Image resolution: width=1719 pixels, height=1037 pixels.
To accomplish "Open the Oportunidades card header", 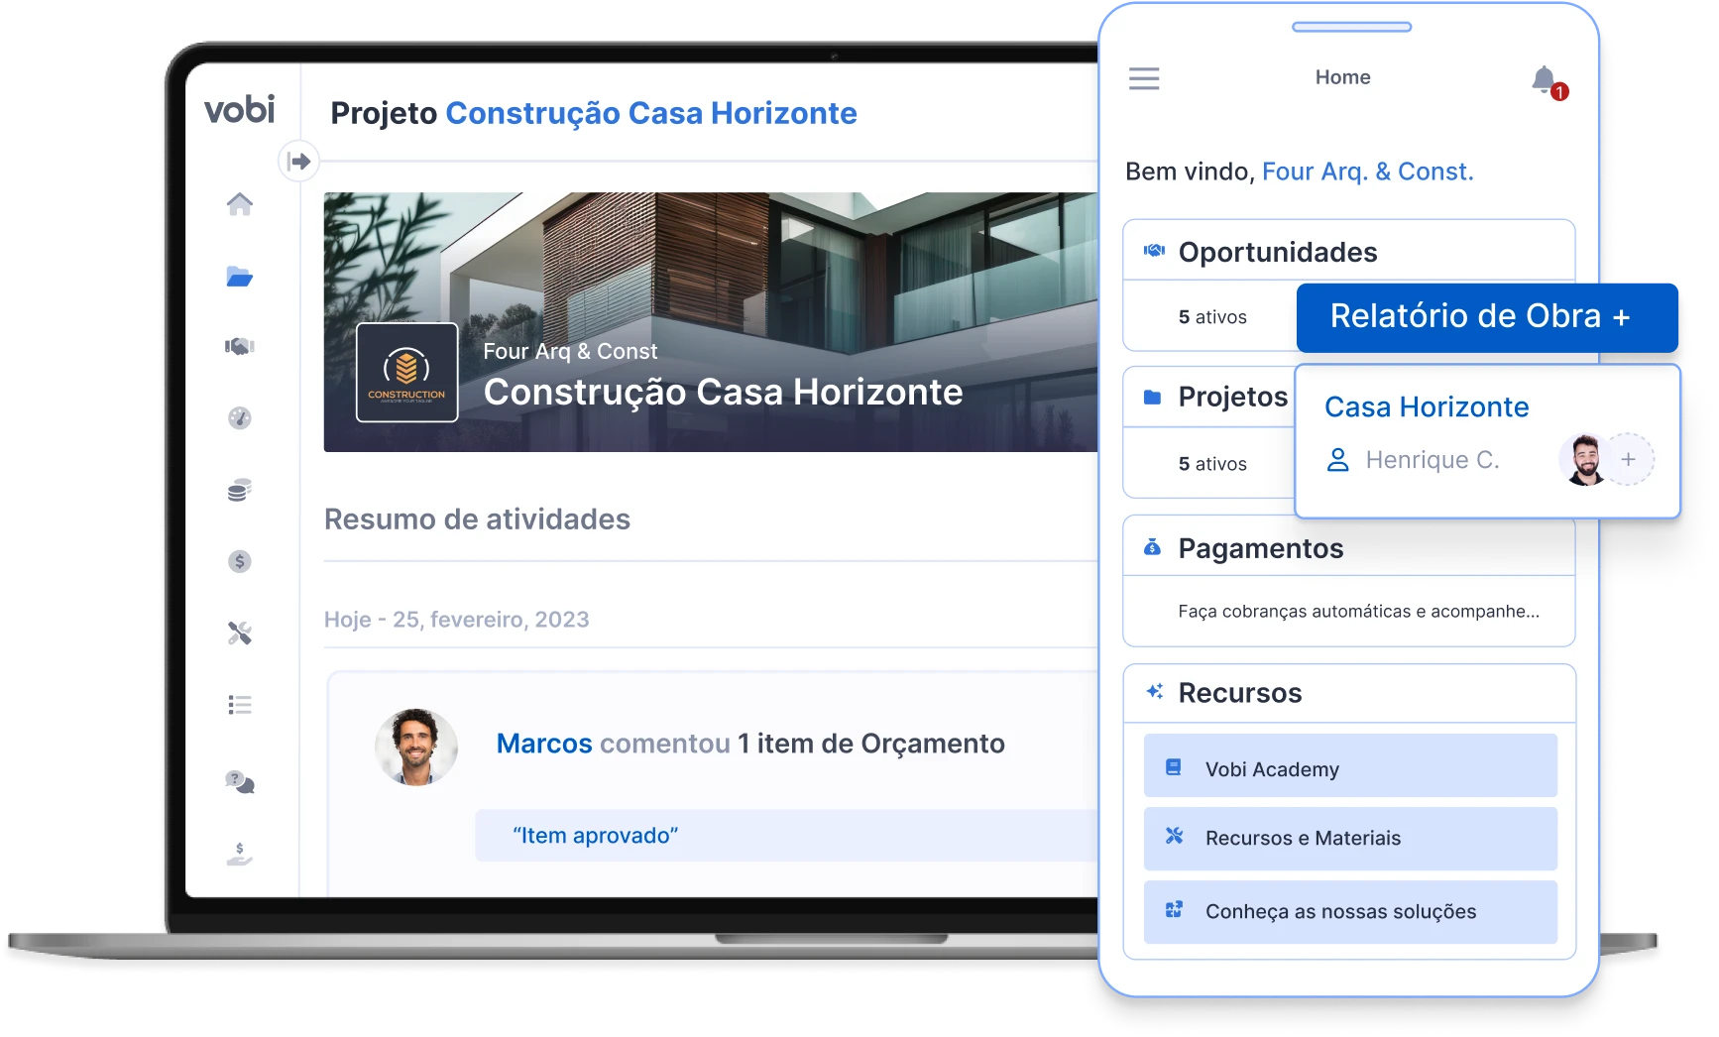I will (1349, 252).
